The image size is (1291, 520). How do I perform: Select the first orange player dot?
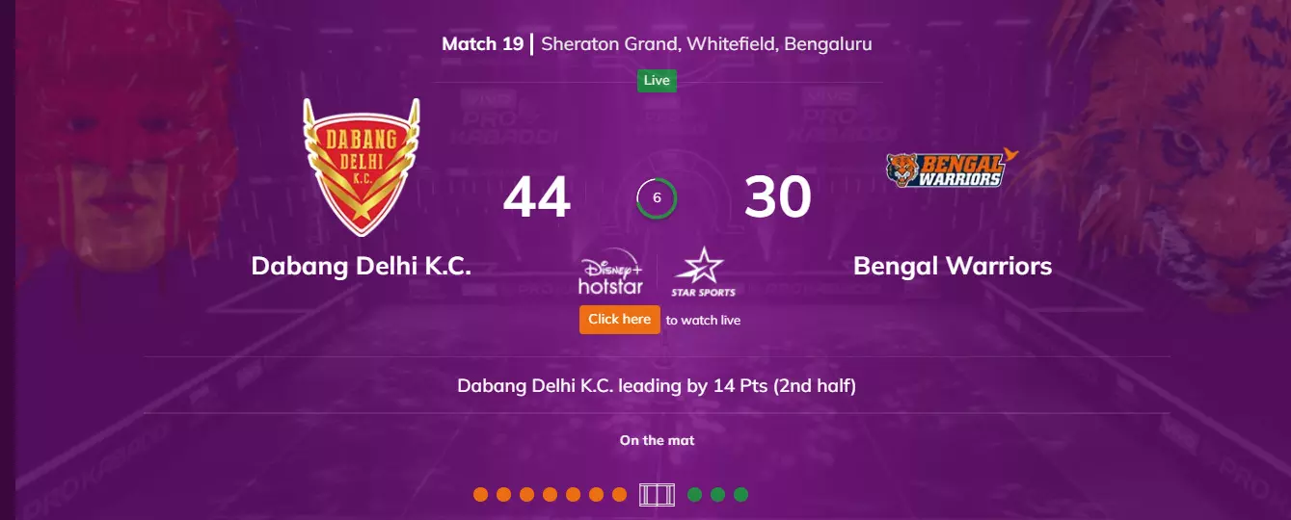[480, 495]
